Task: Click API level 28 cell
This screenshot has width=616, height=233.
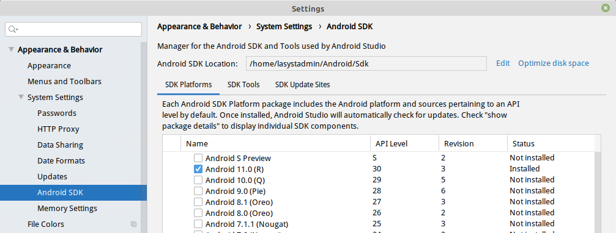Action: point(377,191)
